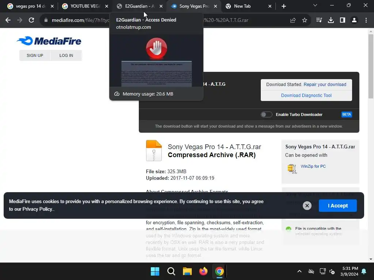
Task: Close the Sony Vegas Pro tab
Action: coord(215,6)
